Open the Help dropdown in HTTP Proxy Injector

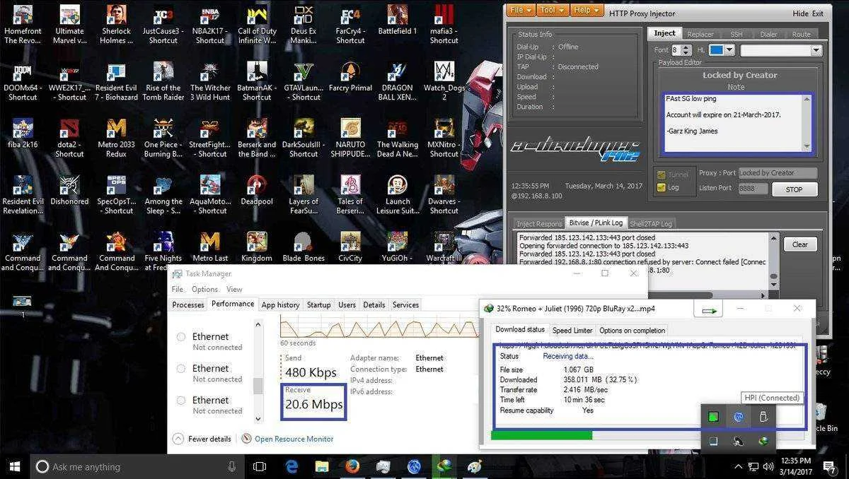[586, 10]
